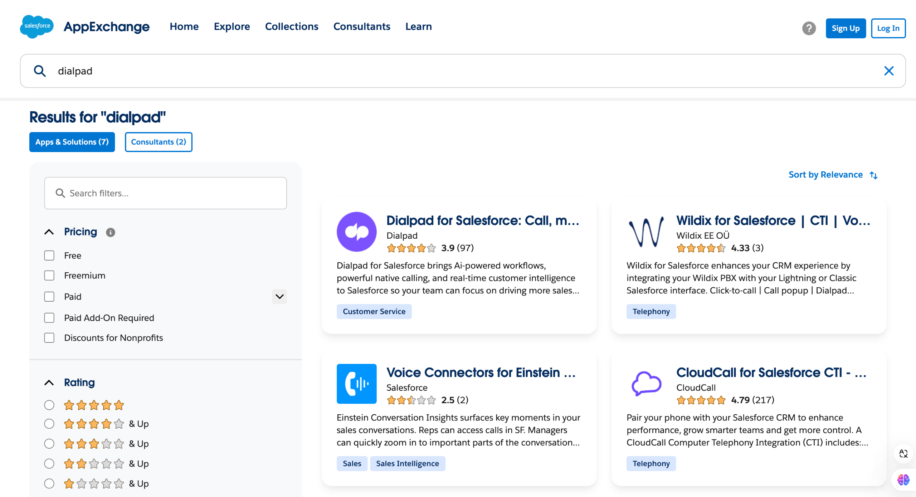This screenshot has width=916, height=497.
Task: Select the 4 stars & Up rating
Action: pyautogui.click(x=49, y=424)
